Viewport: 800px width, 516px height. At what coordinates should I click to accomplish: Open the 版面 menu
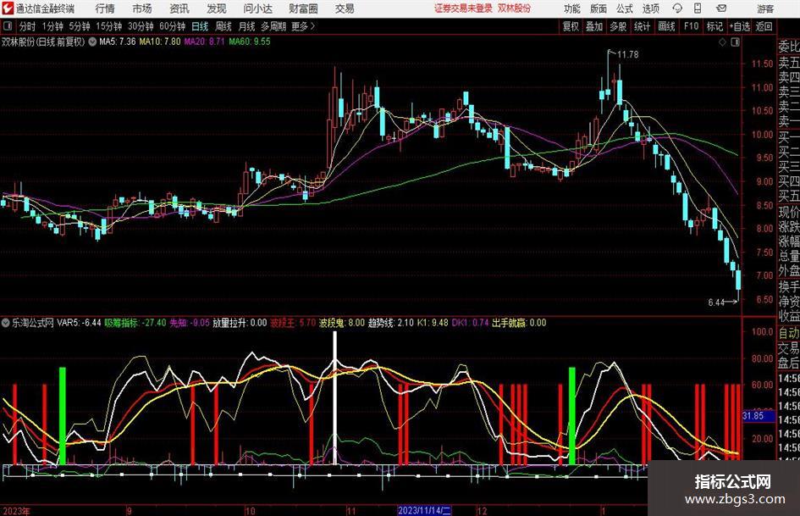point(599,8)
